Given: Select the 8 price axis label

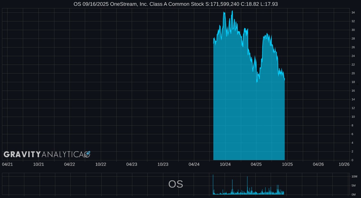Looking at the screenshot, I should 352,125.
